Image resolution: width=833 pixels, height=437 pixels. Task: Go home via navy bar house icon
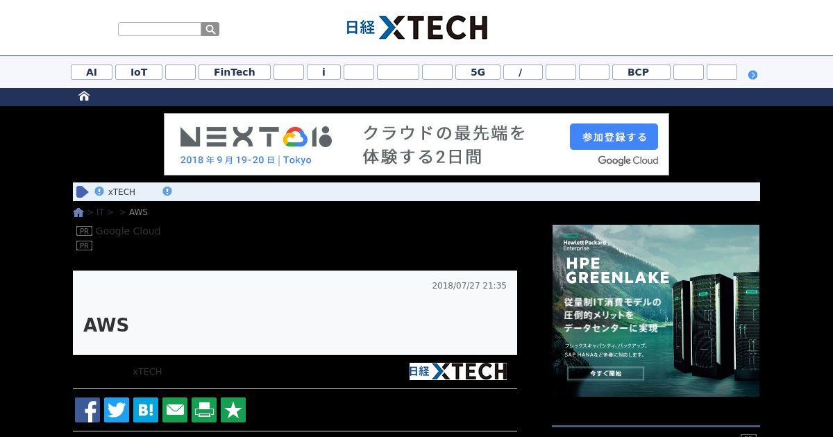pos(84,96)
